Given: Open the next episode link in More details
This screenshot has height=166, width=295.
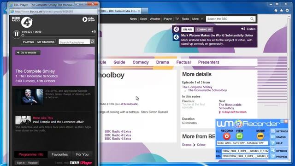Looking at the screenshot, I should click(x=230, y=107).
